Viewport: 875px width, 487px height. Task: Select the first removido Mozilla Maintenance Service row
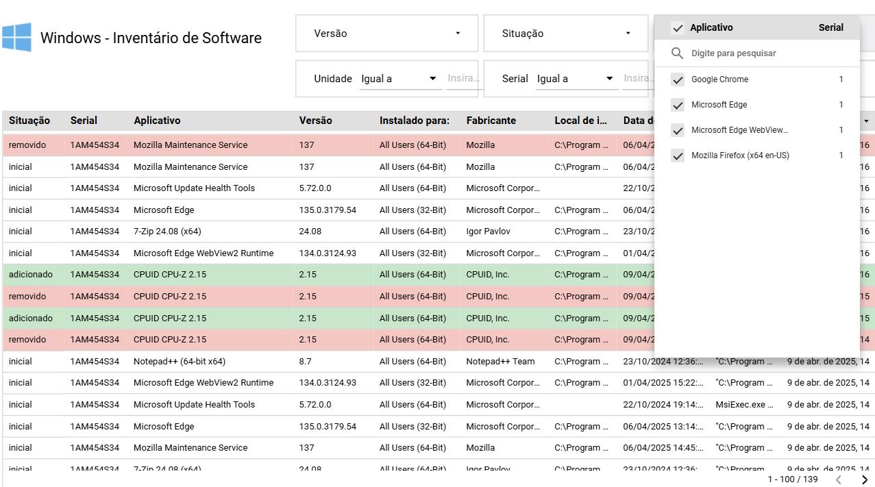point(190,145)
